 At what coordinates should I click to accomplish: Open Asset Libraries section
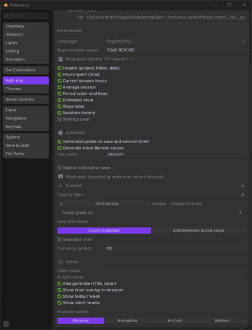pyautogui.click(x=26, y=99)
